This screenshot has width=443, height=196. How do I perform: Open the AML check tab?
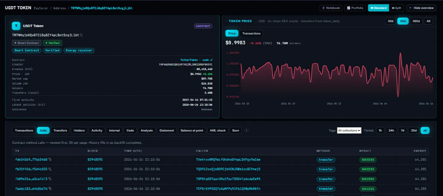click(x=218, y=131)
